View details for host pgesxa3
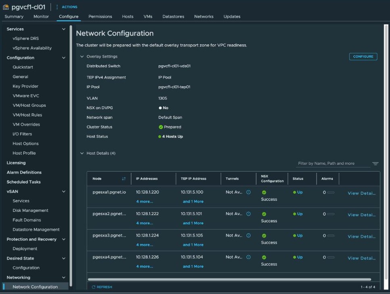 tap(362, 236)
